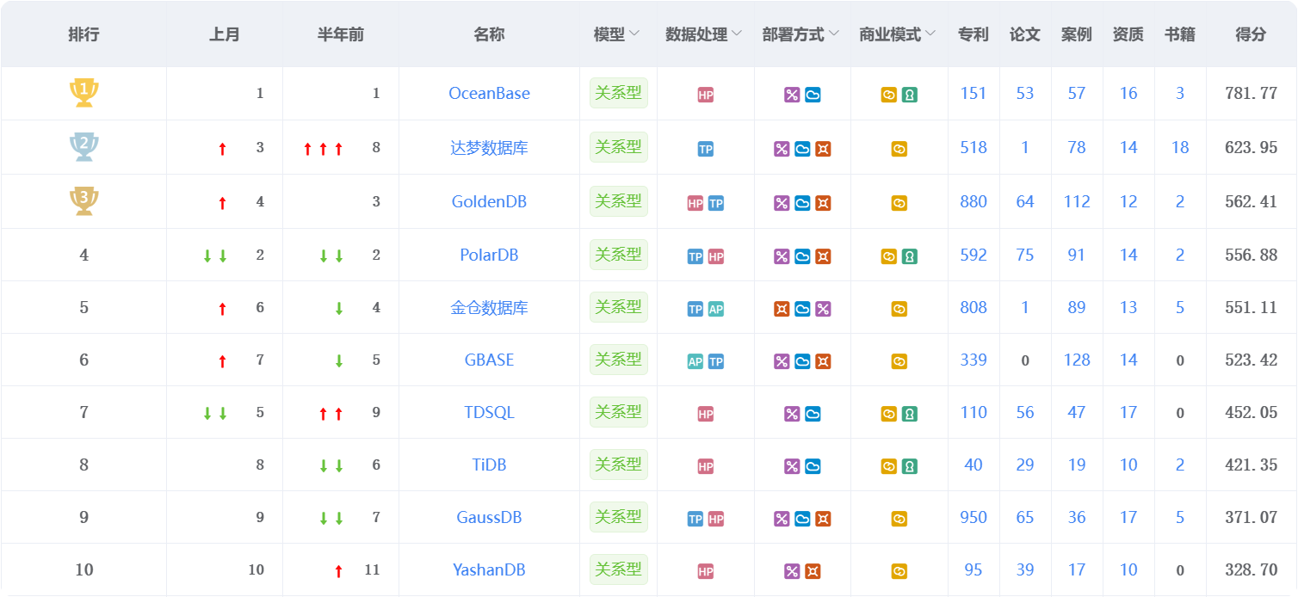Click the purple deployment icon in the OceanBase row
The width and height of the screenshot is (1298, 597).
pyautogui.click(x=792, y=95)
